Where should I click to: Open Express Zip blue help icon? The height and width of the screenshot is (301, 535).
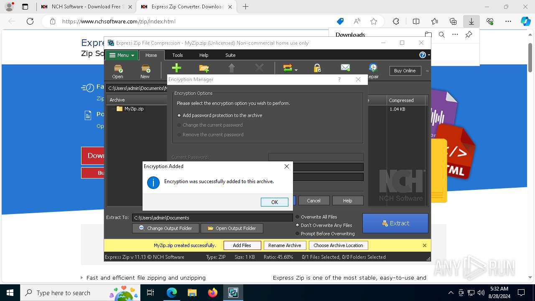pos(423,55)
